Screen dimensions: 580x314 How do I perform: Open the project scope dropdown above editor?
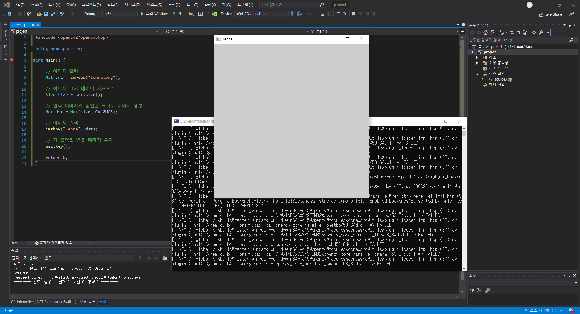click(84, 31)
